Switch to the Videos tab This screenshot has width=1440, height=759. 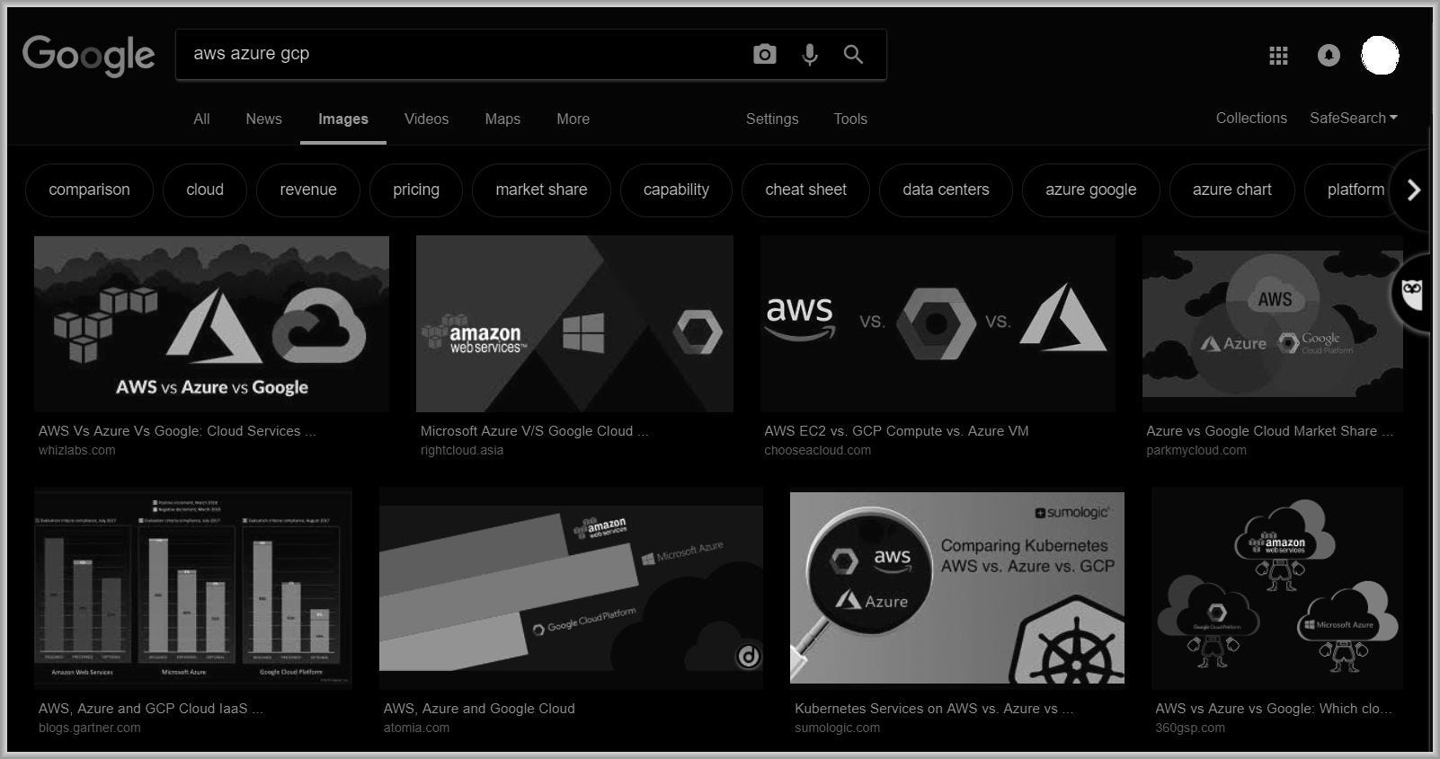tap(426, 119)
